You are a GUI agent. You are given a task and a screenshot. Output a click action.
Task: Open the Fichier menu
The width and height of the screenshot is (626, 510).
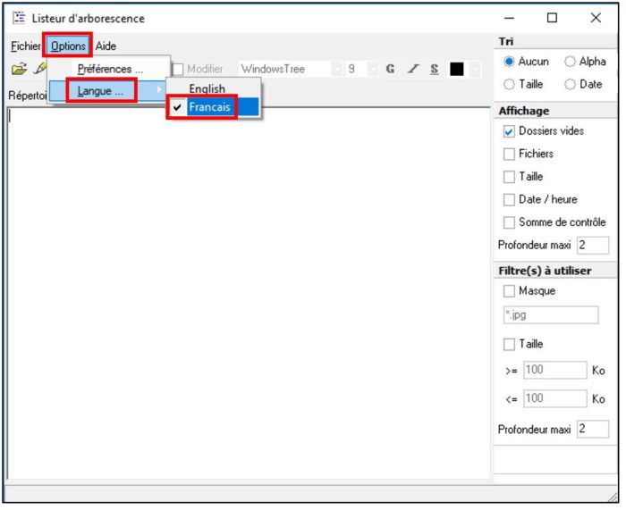pos(25,46)
